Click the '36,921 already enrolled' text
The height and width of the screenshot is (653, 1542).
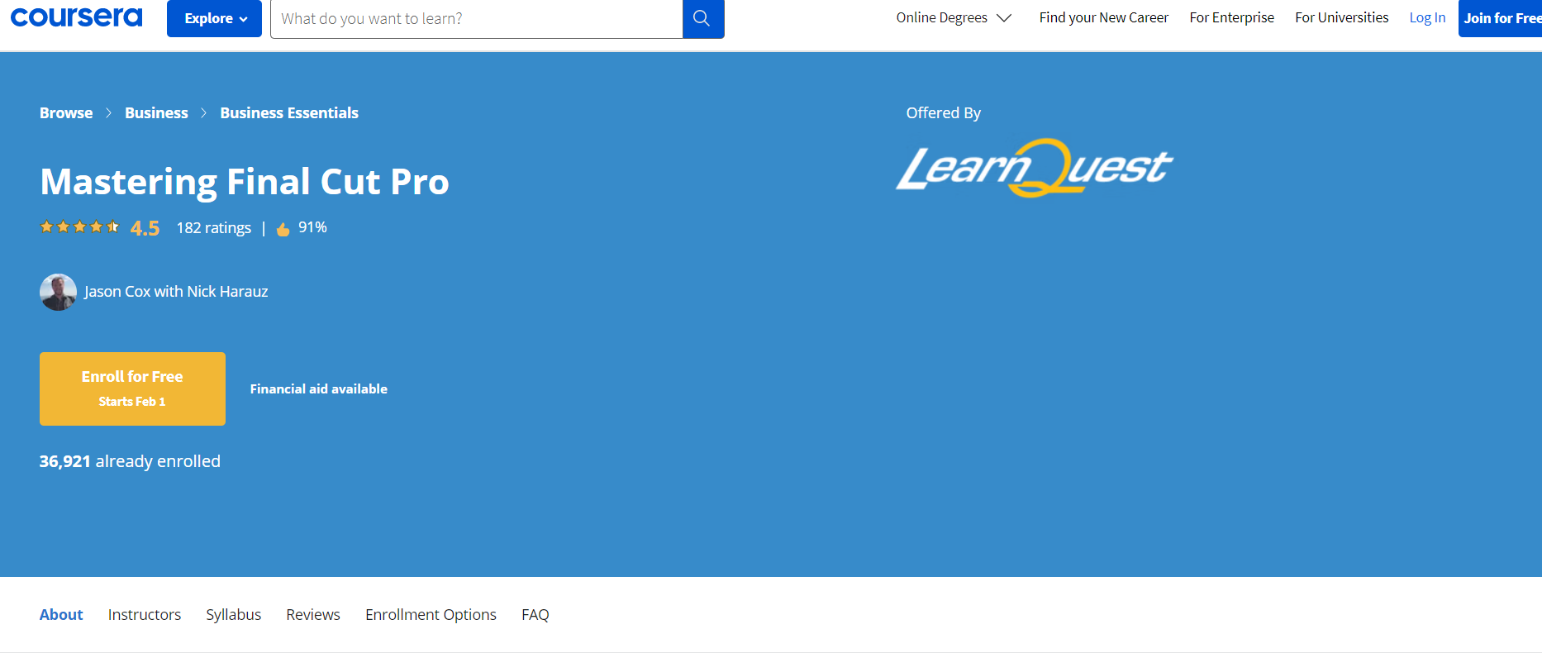click(130, 461)
